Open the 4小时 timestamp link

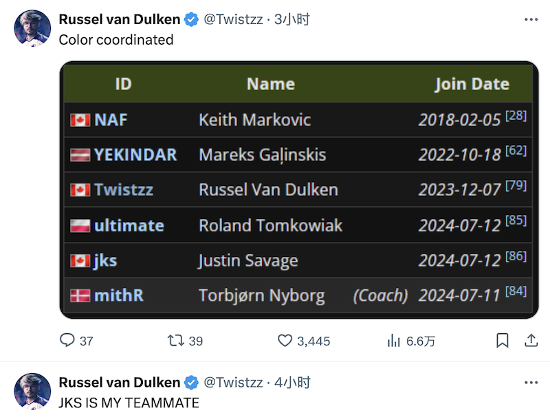[292, 383]
